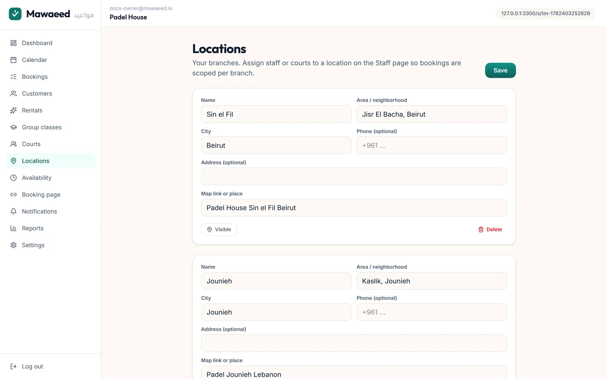This screenshot has height=379, width=607.
Task: Click the Mawaeed brand name
Action: click(48, 14)
